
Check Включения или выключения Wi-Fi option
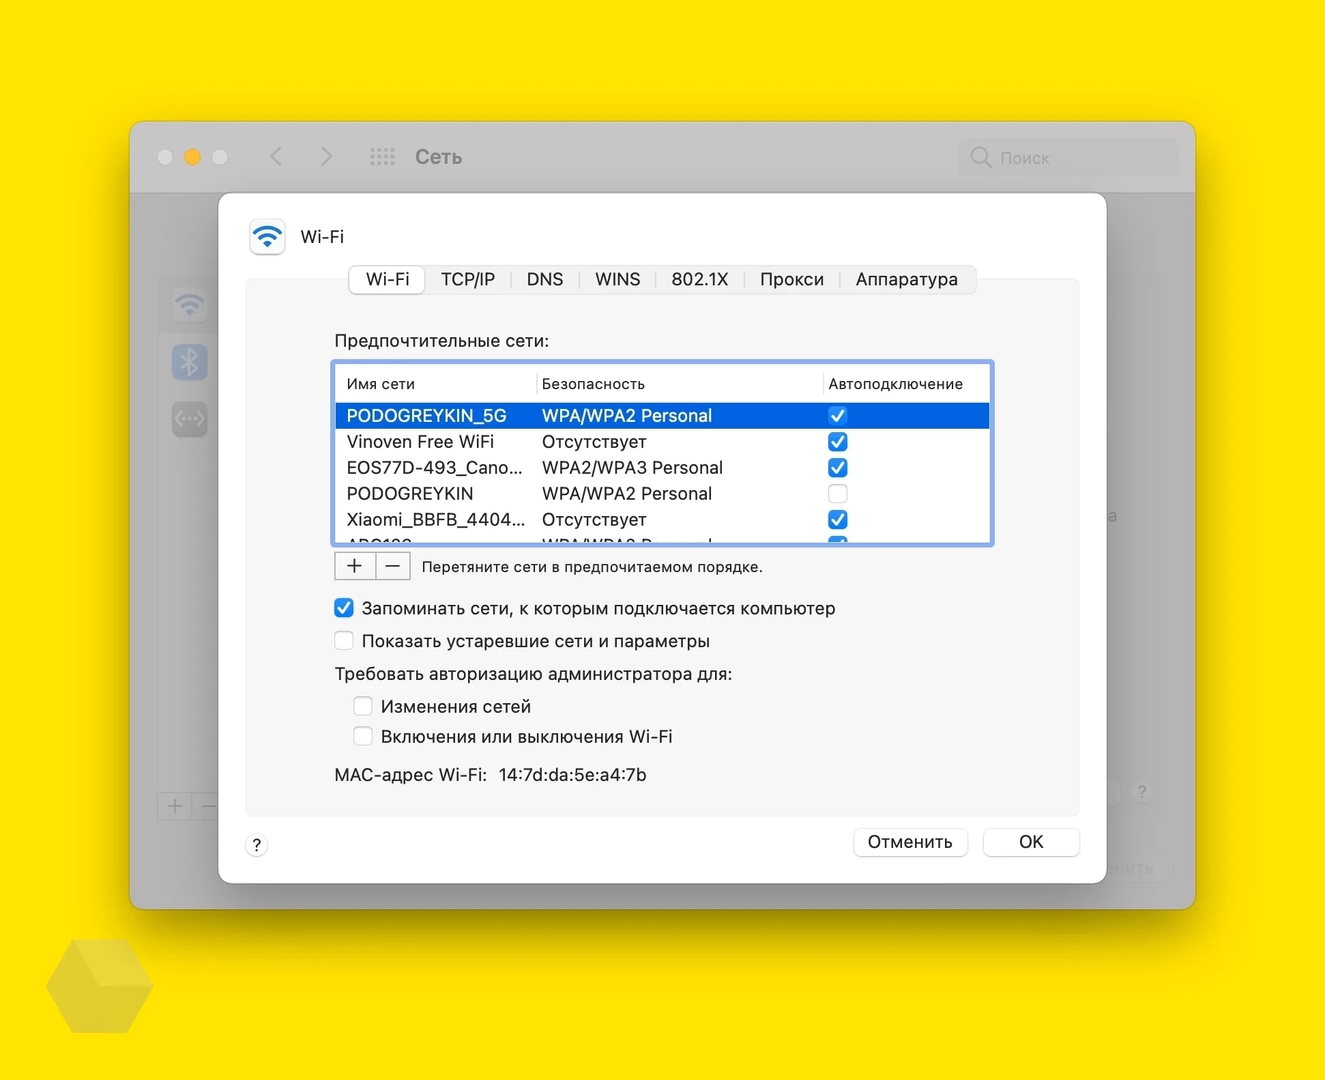pos(363,736)
